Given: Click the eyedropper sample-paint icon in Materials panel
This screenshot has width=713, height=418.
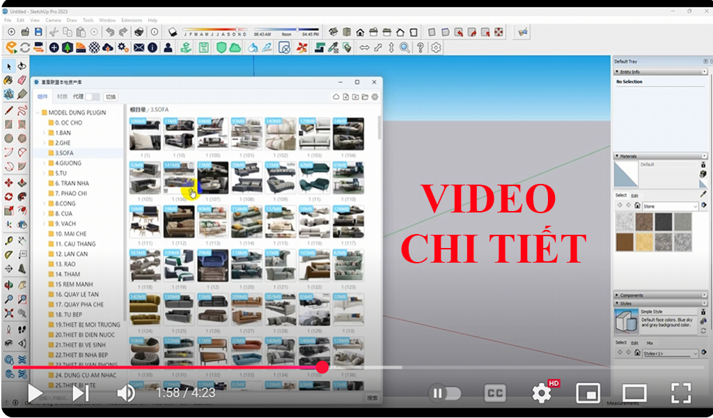Looking at the screenshot, I should 702,195.
